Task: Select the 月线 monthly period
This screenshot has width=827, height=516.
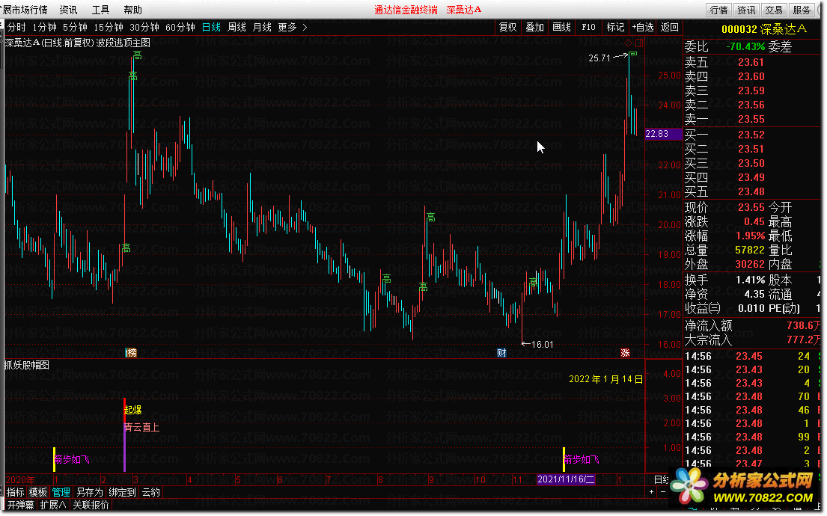Action: [x=262, y=27]
